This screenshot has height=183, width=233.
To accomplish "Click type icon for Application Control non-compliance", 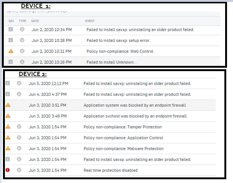I will [x=19, y=137].
